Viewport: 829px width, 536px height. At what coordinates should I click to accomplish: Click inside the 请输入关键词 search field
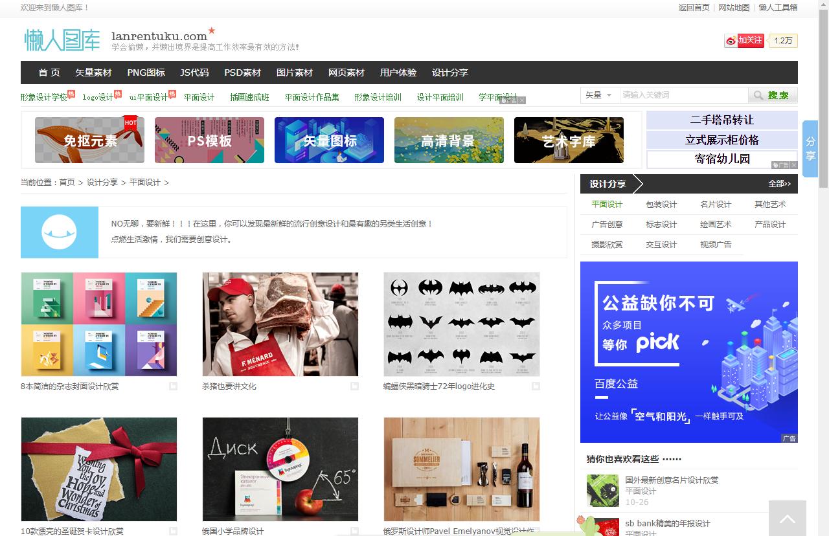point(683,95)
